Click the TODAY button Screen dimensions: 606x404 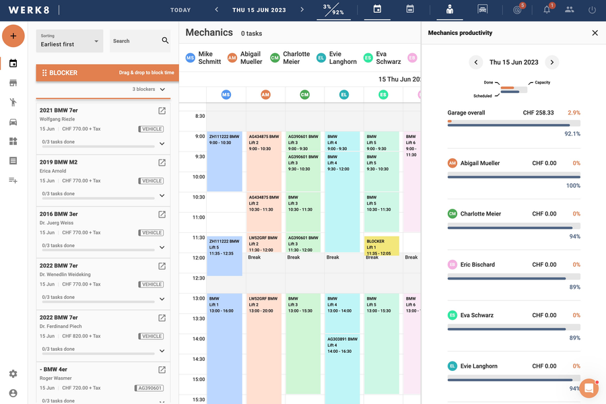[180, 10]
